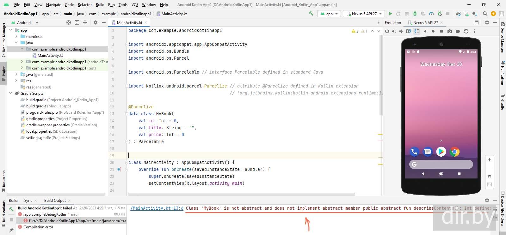Click Sync Project with Gradle Files icon
Image resolution: width=506 pixels, height=235 pixels.
[458, 14]
